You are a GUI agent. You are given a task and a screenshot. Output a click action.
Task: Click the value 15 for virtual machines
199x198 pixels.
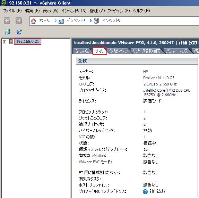coord(146,149)
